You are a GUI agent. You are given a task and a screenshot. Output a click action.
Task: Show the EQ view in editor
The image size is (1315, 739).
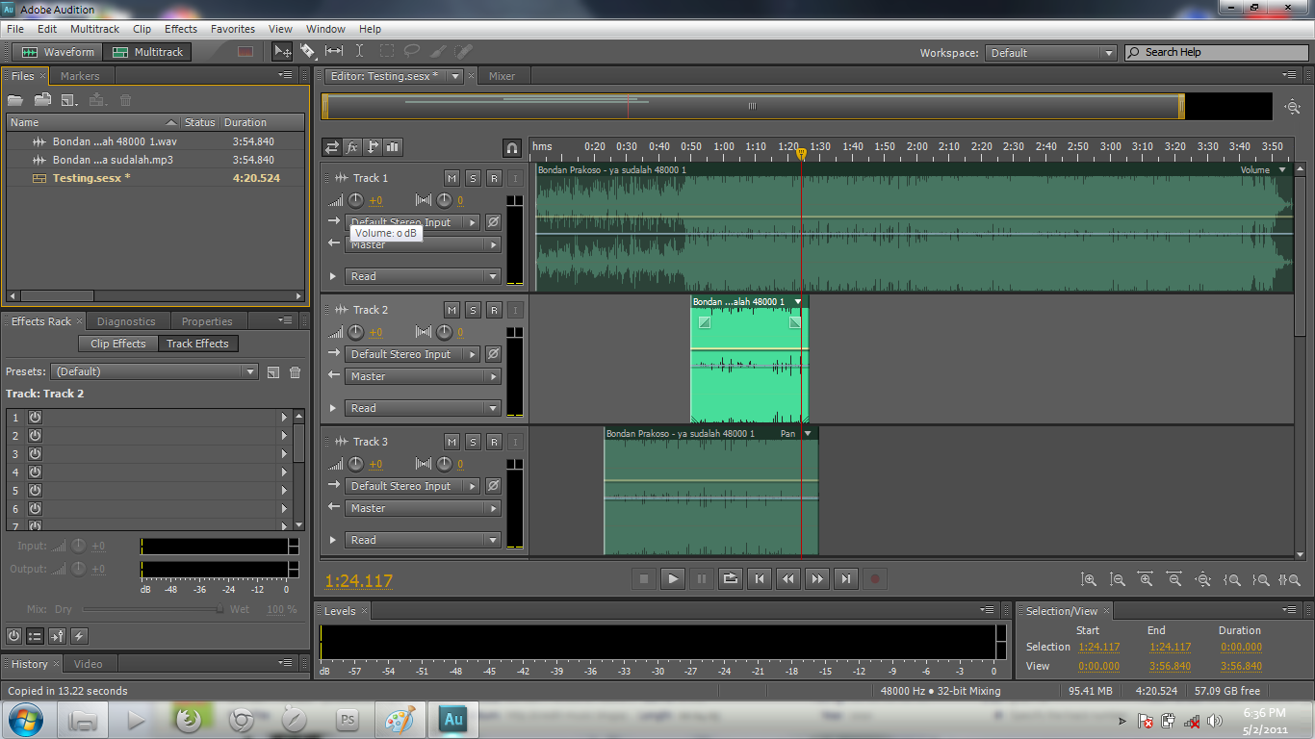(x=393, y=147)
